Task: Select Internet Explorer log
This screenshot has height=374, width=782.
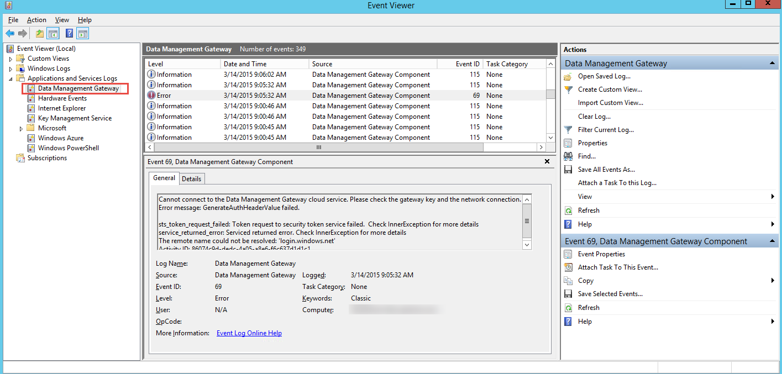Action: 62,108
